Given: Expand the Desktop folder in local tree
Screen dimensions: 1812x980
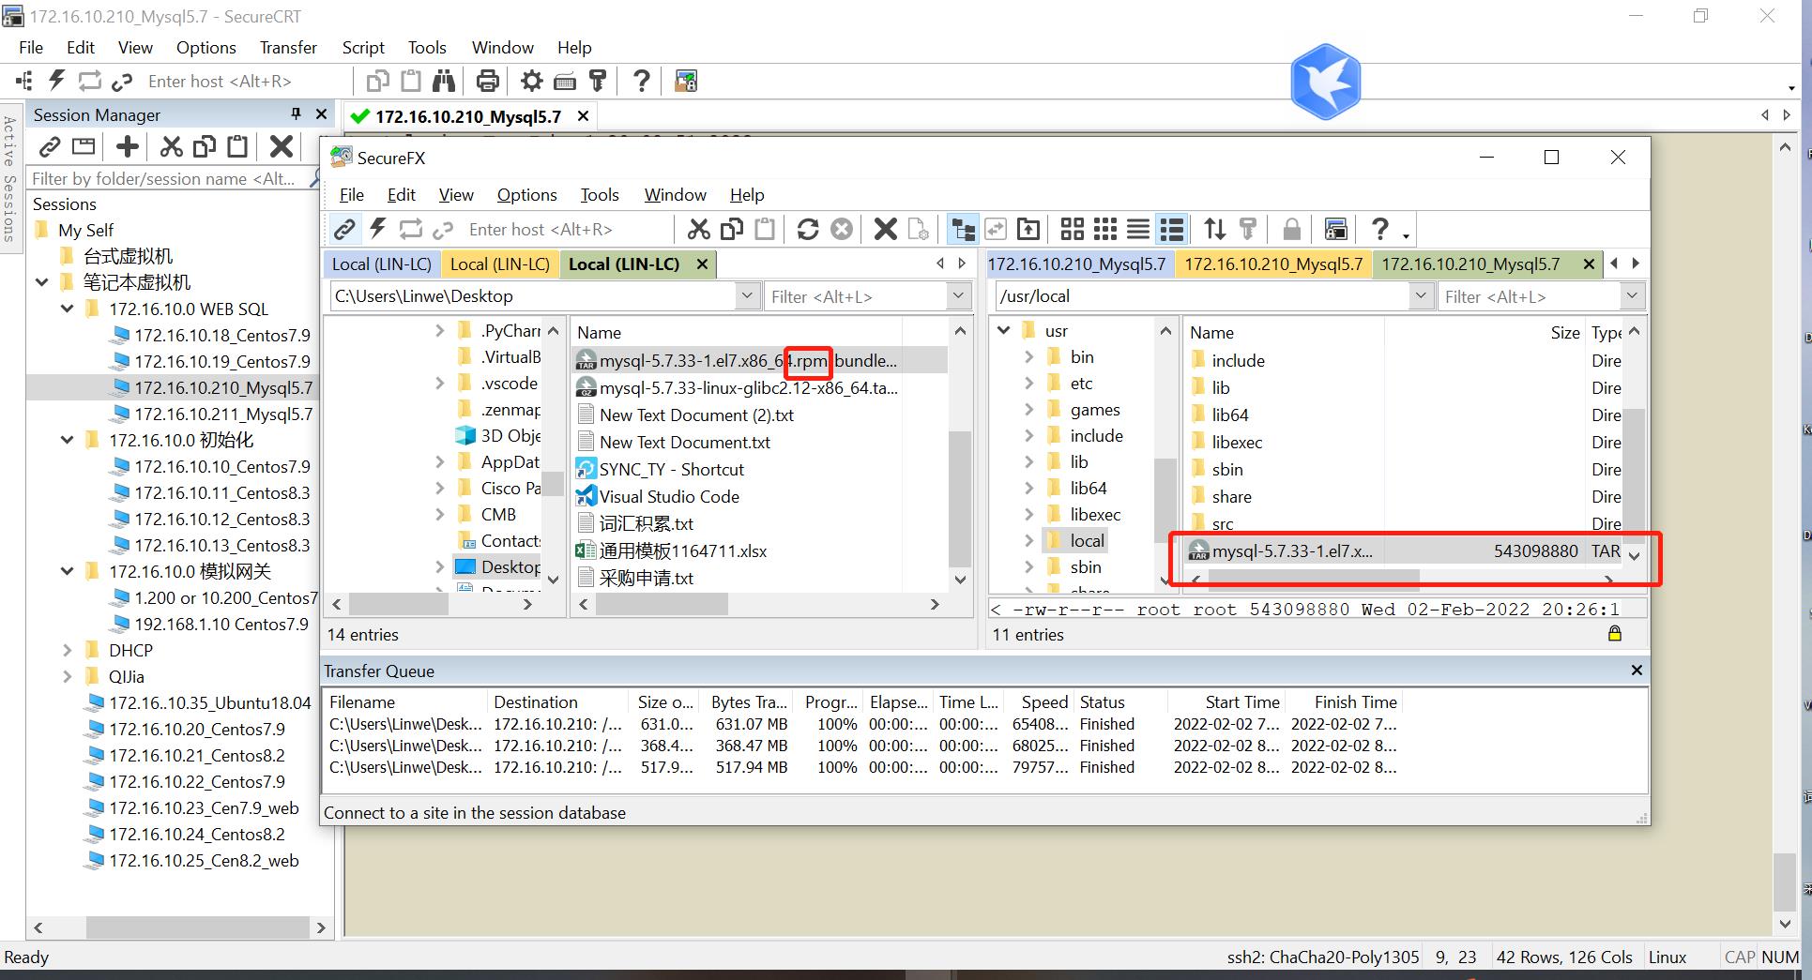Looking at the screenshot, I should (x=439, y=566).
